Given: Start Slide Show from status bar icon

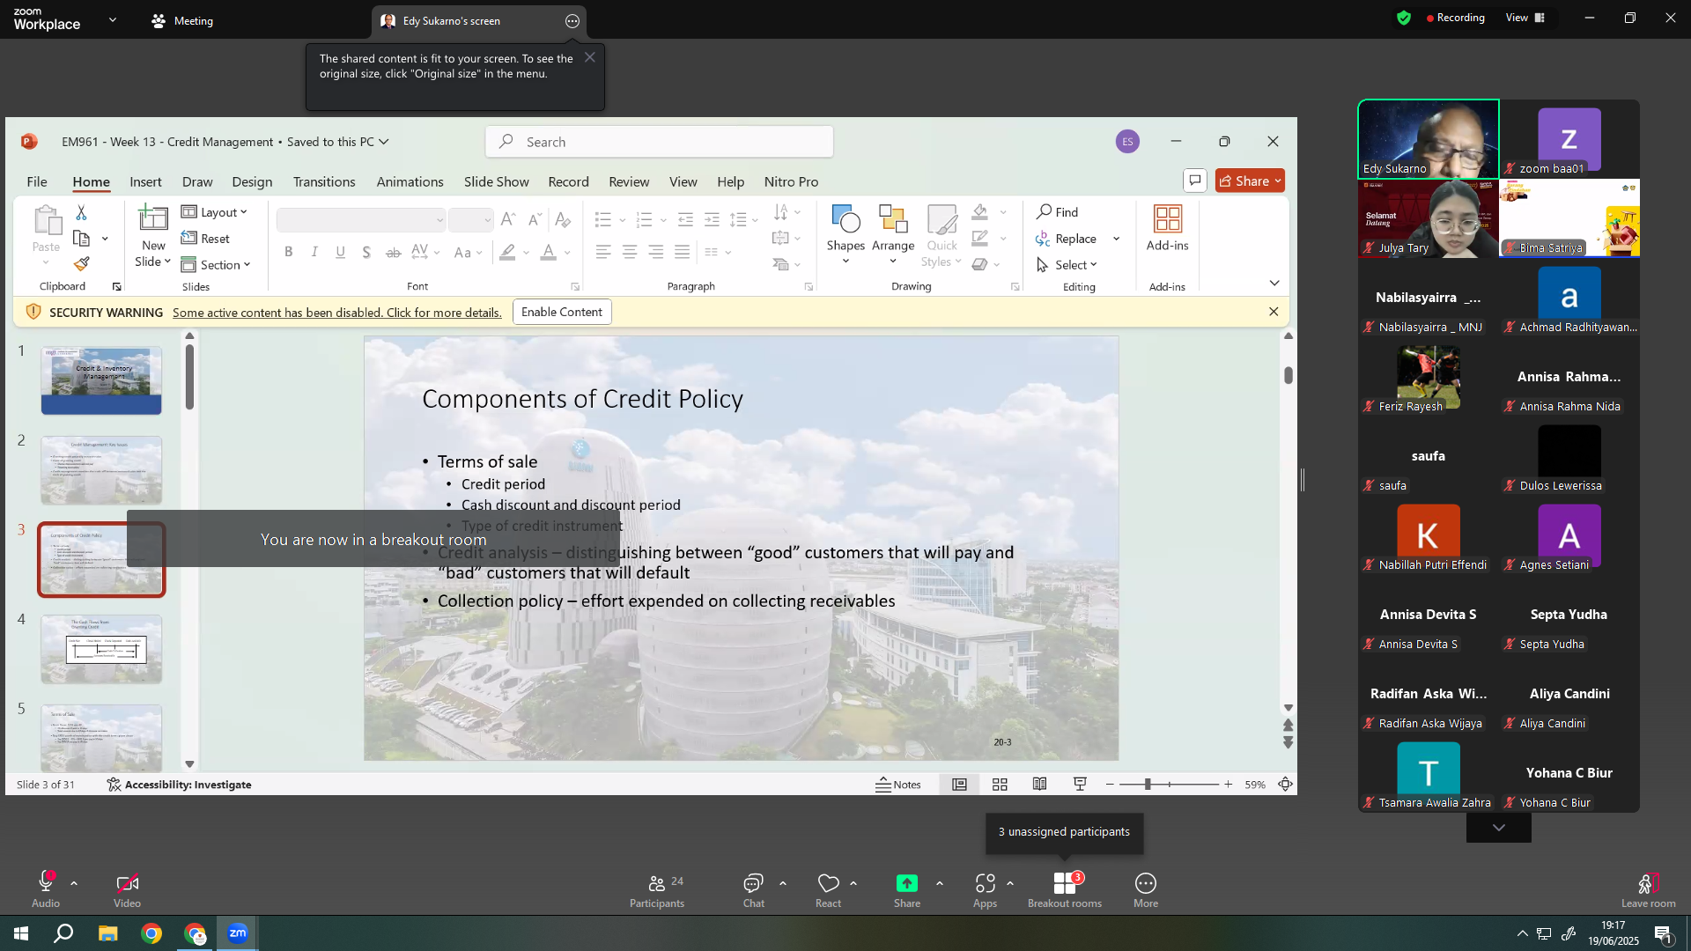Looking at the screenshot, I should pyautogui.click(x=1080, y=785).
